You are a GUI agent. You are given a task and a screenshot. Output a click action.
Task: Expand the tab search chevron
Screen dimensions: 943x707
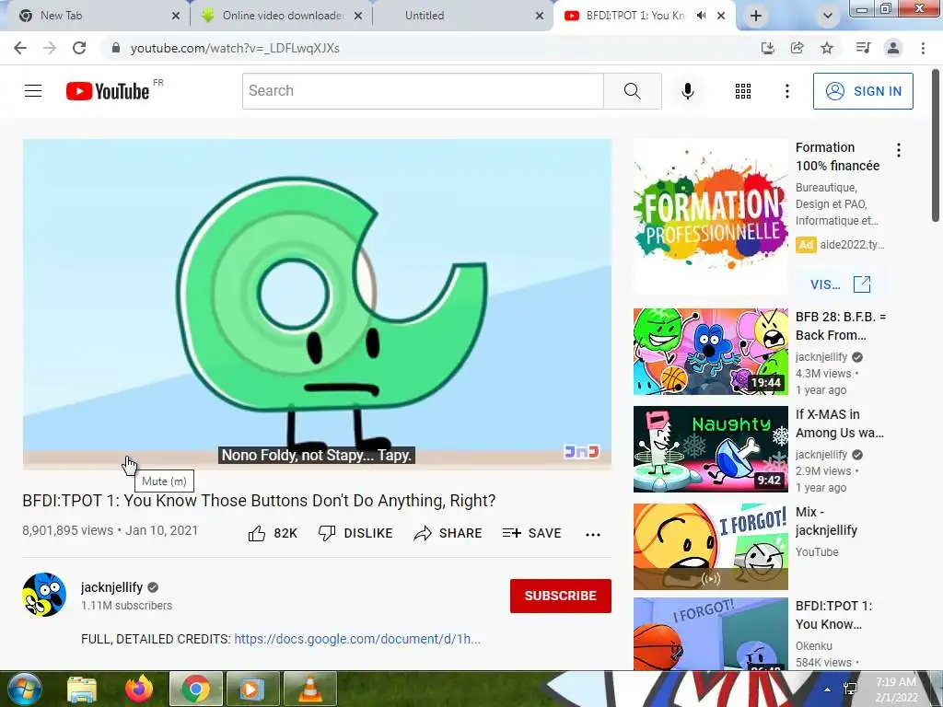click(828, 16)
